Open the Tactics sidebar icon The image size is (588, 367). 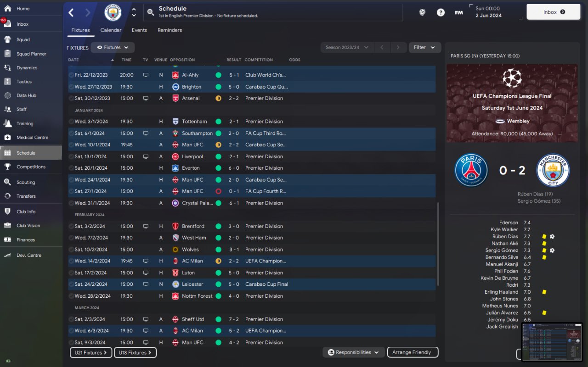coord(8,82)
